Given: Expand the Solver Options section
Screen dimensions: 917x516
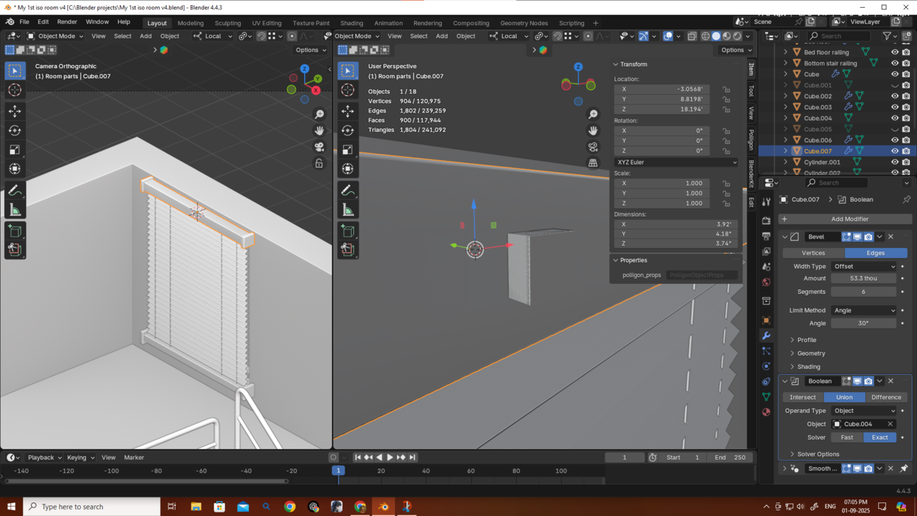Looking at the screenshot, I should pos(818,454).
